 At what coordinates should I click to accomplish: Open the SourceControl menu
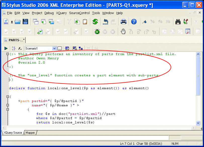(x=79, y=13)
